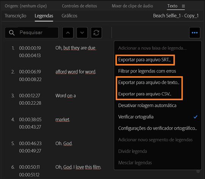205x179 pixels.
Task: Switch to the Transcrição tab
Action: click(x=16, y=16)
